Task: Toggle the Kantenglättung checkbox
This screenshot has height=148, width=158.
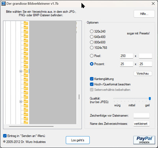Action: point(92,79)
